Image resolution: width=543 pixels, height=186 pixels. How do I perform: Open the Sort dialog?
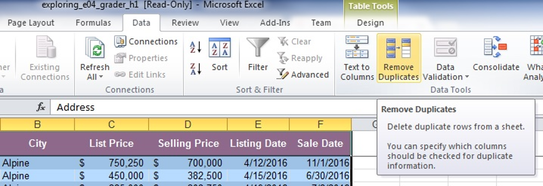click(x=220, y=54)
